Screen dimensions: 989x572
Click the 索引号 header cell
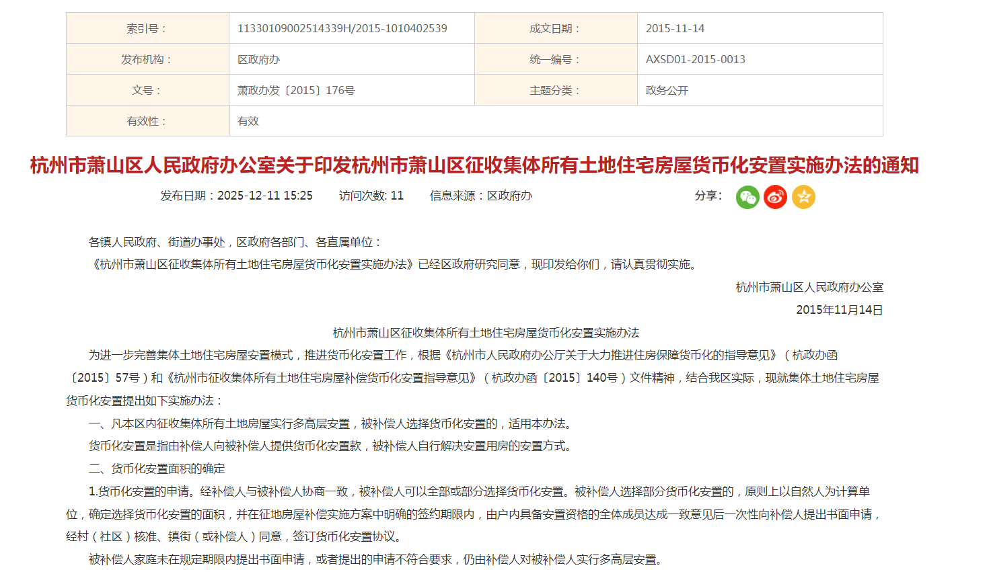pos(147,28)
